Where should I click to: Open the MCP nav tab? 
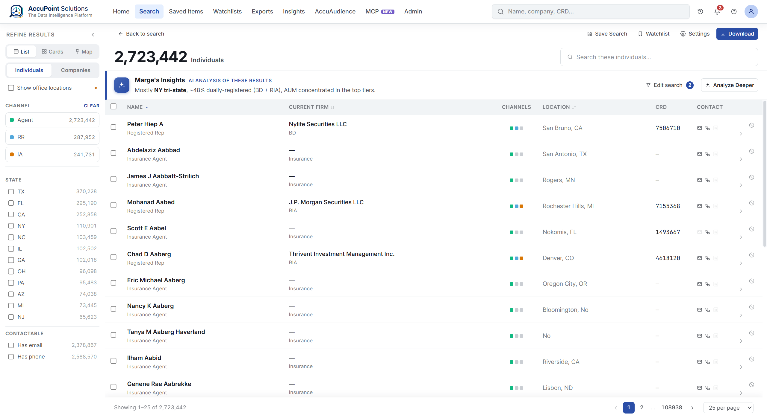[x=380, y=11]
